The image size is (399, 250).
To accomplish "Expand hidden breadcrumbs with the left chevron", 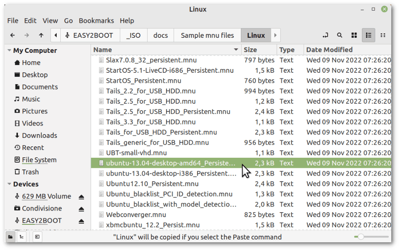I will tap(55, 35).
